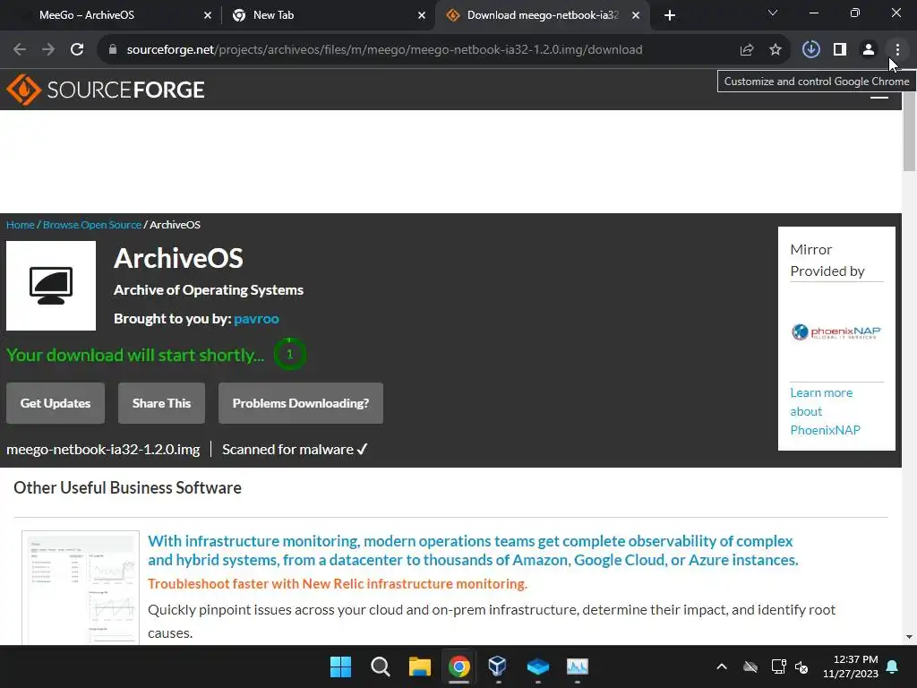917x688 pixels.
Task: Click the ArchiveOS project title
Action: coord(178,259)
